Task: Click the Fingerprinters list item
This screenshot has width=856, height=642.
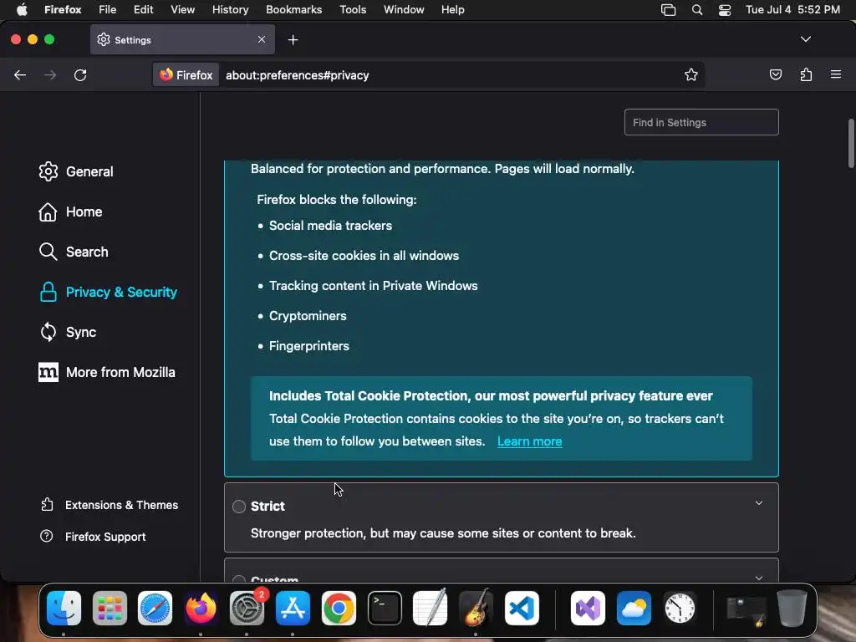Action: pos(309,346)
